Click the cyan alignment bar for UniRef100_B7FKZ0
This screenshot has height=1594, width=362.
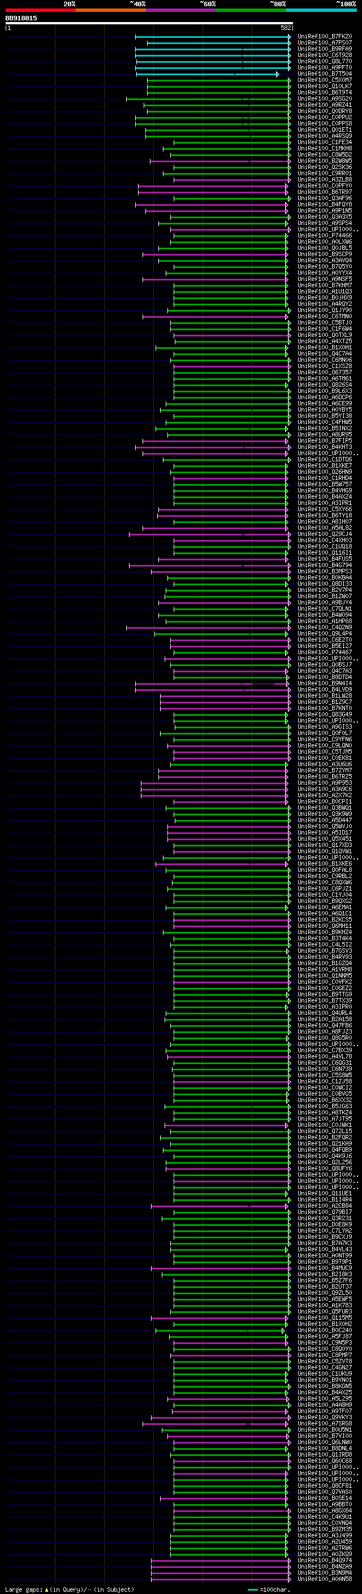click(x=213, y=37)
